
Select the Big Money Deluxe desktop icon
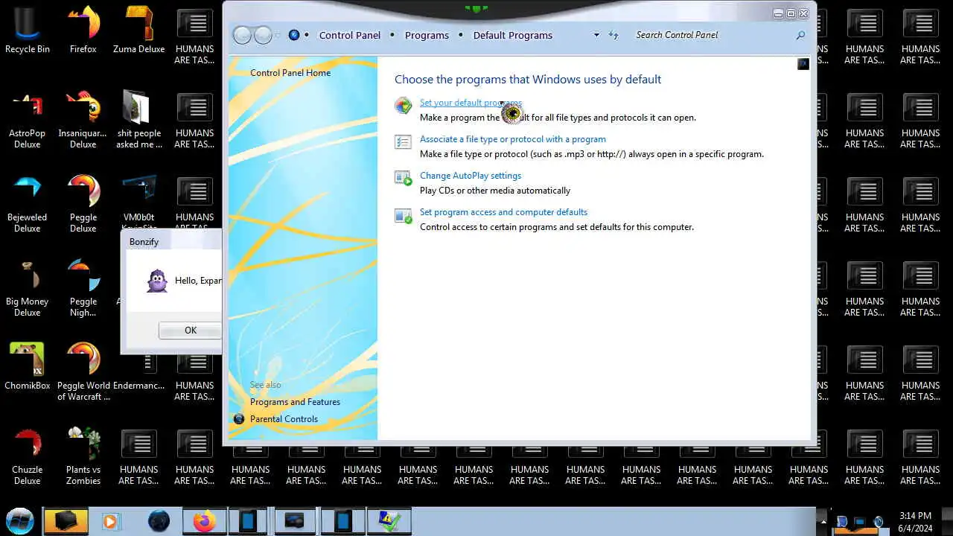tap(28, 287)
